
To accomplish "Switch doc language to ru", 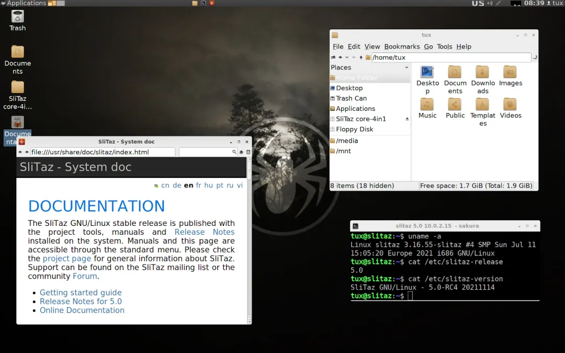I will (x=230, y=186).
